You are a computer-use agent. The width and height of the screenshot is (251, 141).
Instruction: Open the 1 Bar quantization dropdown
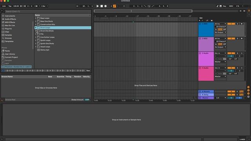click(44, 6)
